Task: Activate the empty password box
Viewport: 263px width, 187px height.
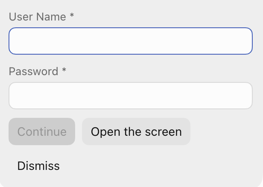Action: coord(131,96)
